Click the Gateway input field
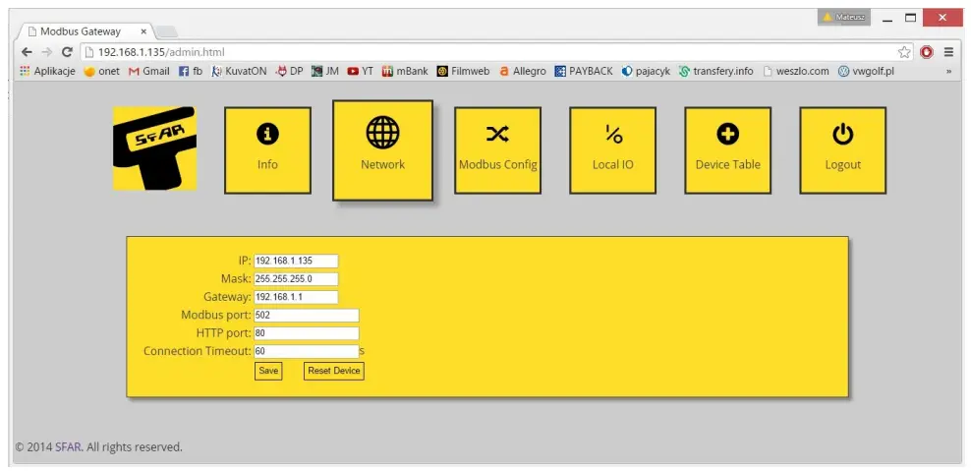 296,297
